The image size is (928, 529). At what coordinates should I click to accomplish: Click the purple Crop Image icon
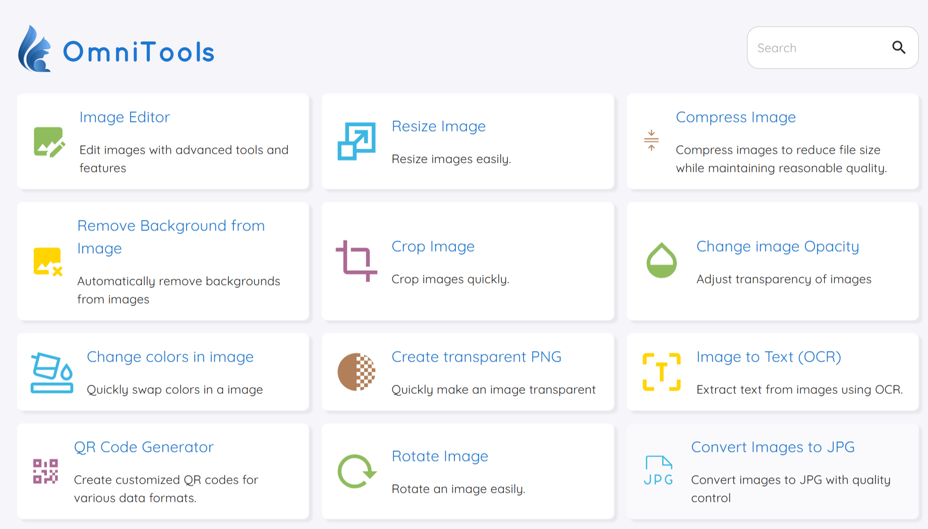coord(356,261)
